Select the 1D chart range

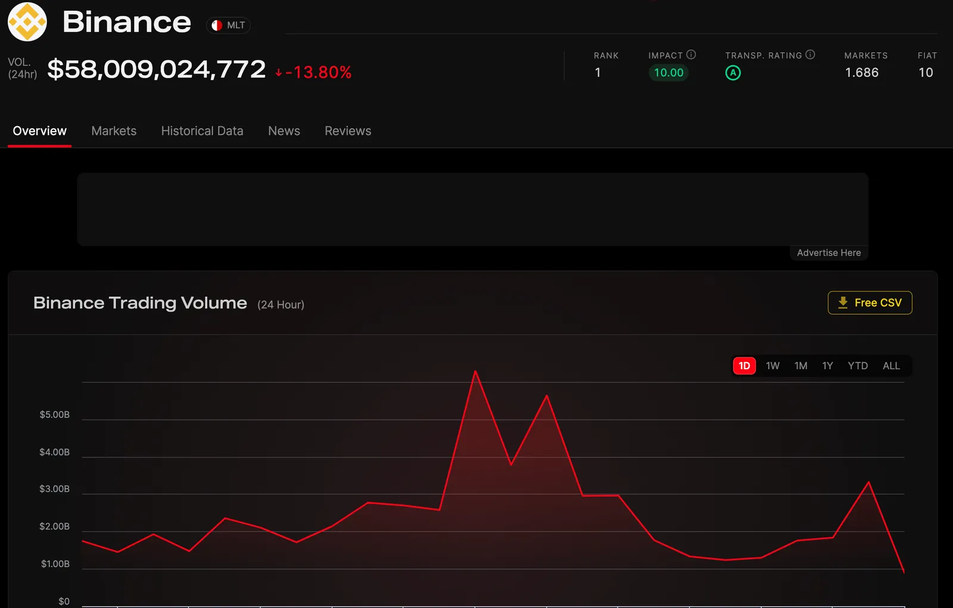click(744, 366)
